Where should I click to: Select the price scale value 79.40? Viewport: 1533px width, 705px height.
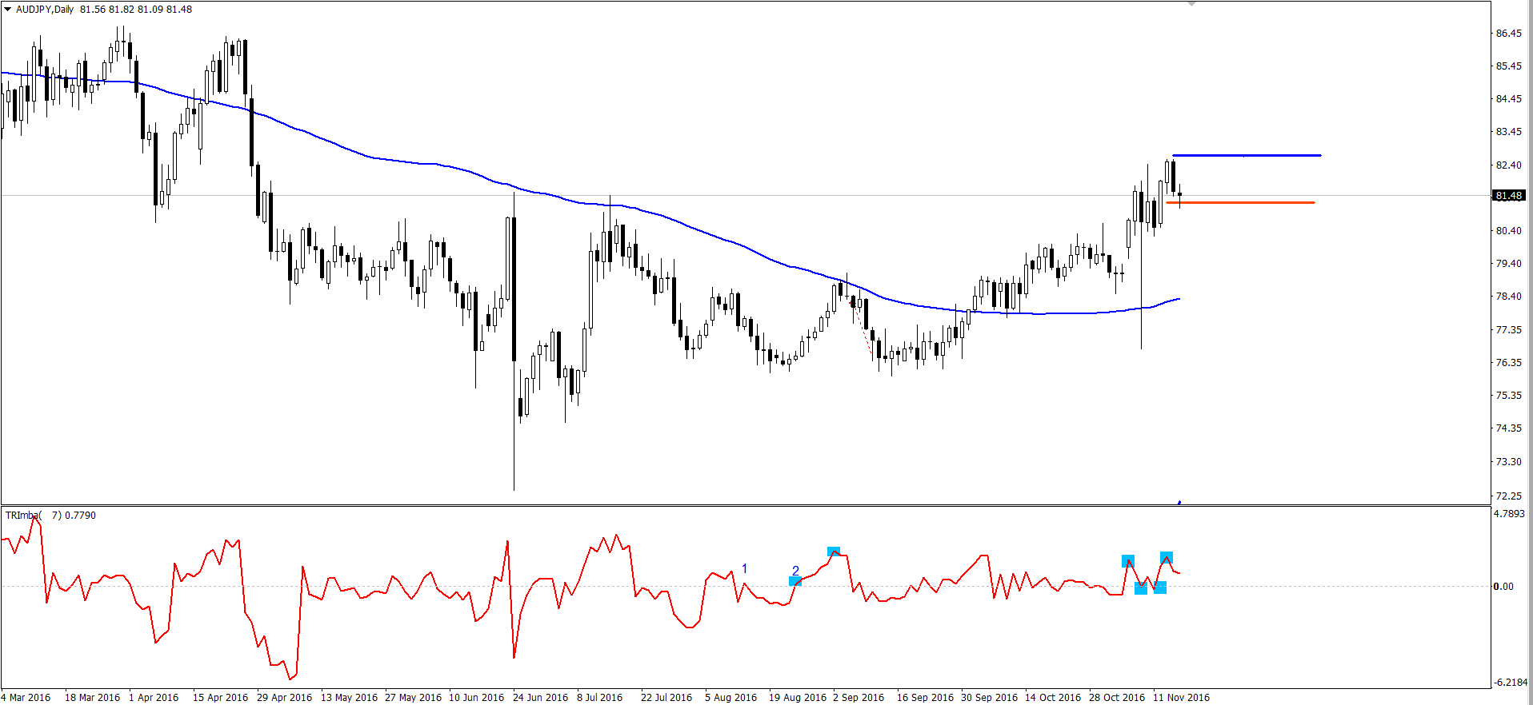pyautogui.click(x=1509, y=264)
